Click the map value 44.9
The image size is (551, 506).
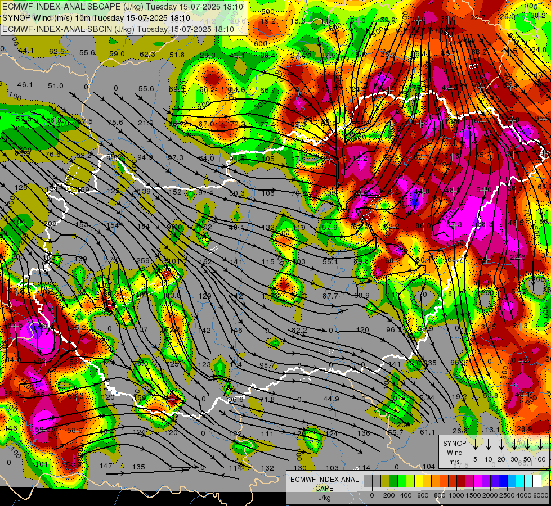(x=331, y=399)
